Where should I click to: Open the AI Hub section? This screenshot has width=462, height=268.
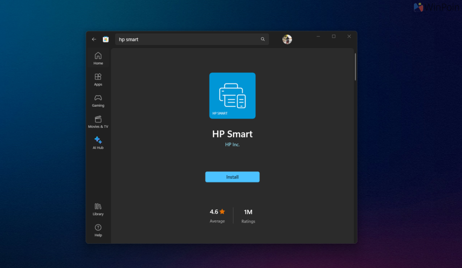[98, 143]
